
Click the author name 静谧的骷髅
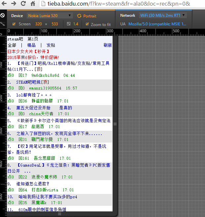[42, 101]
